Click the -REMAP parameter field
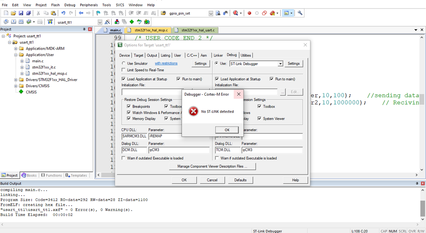Screen dimensions: 426x233 (x=165, y=136)
